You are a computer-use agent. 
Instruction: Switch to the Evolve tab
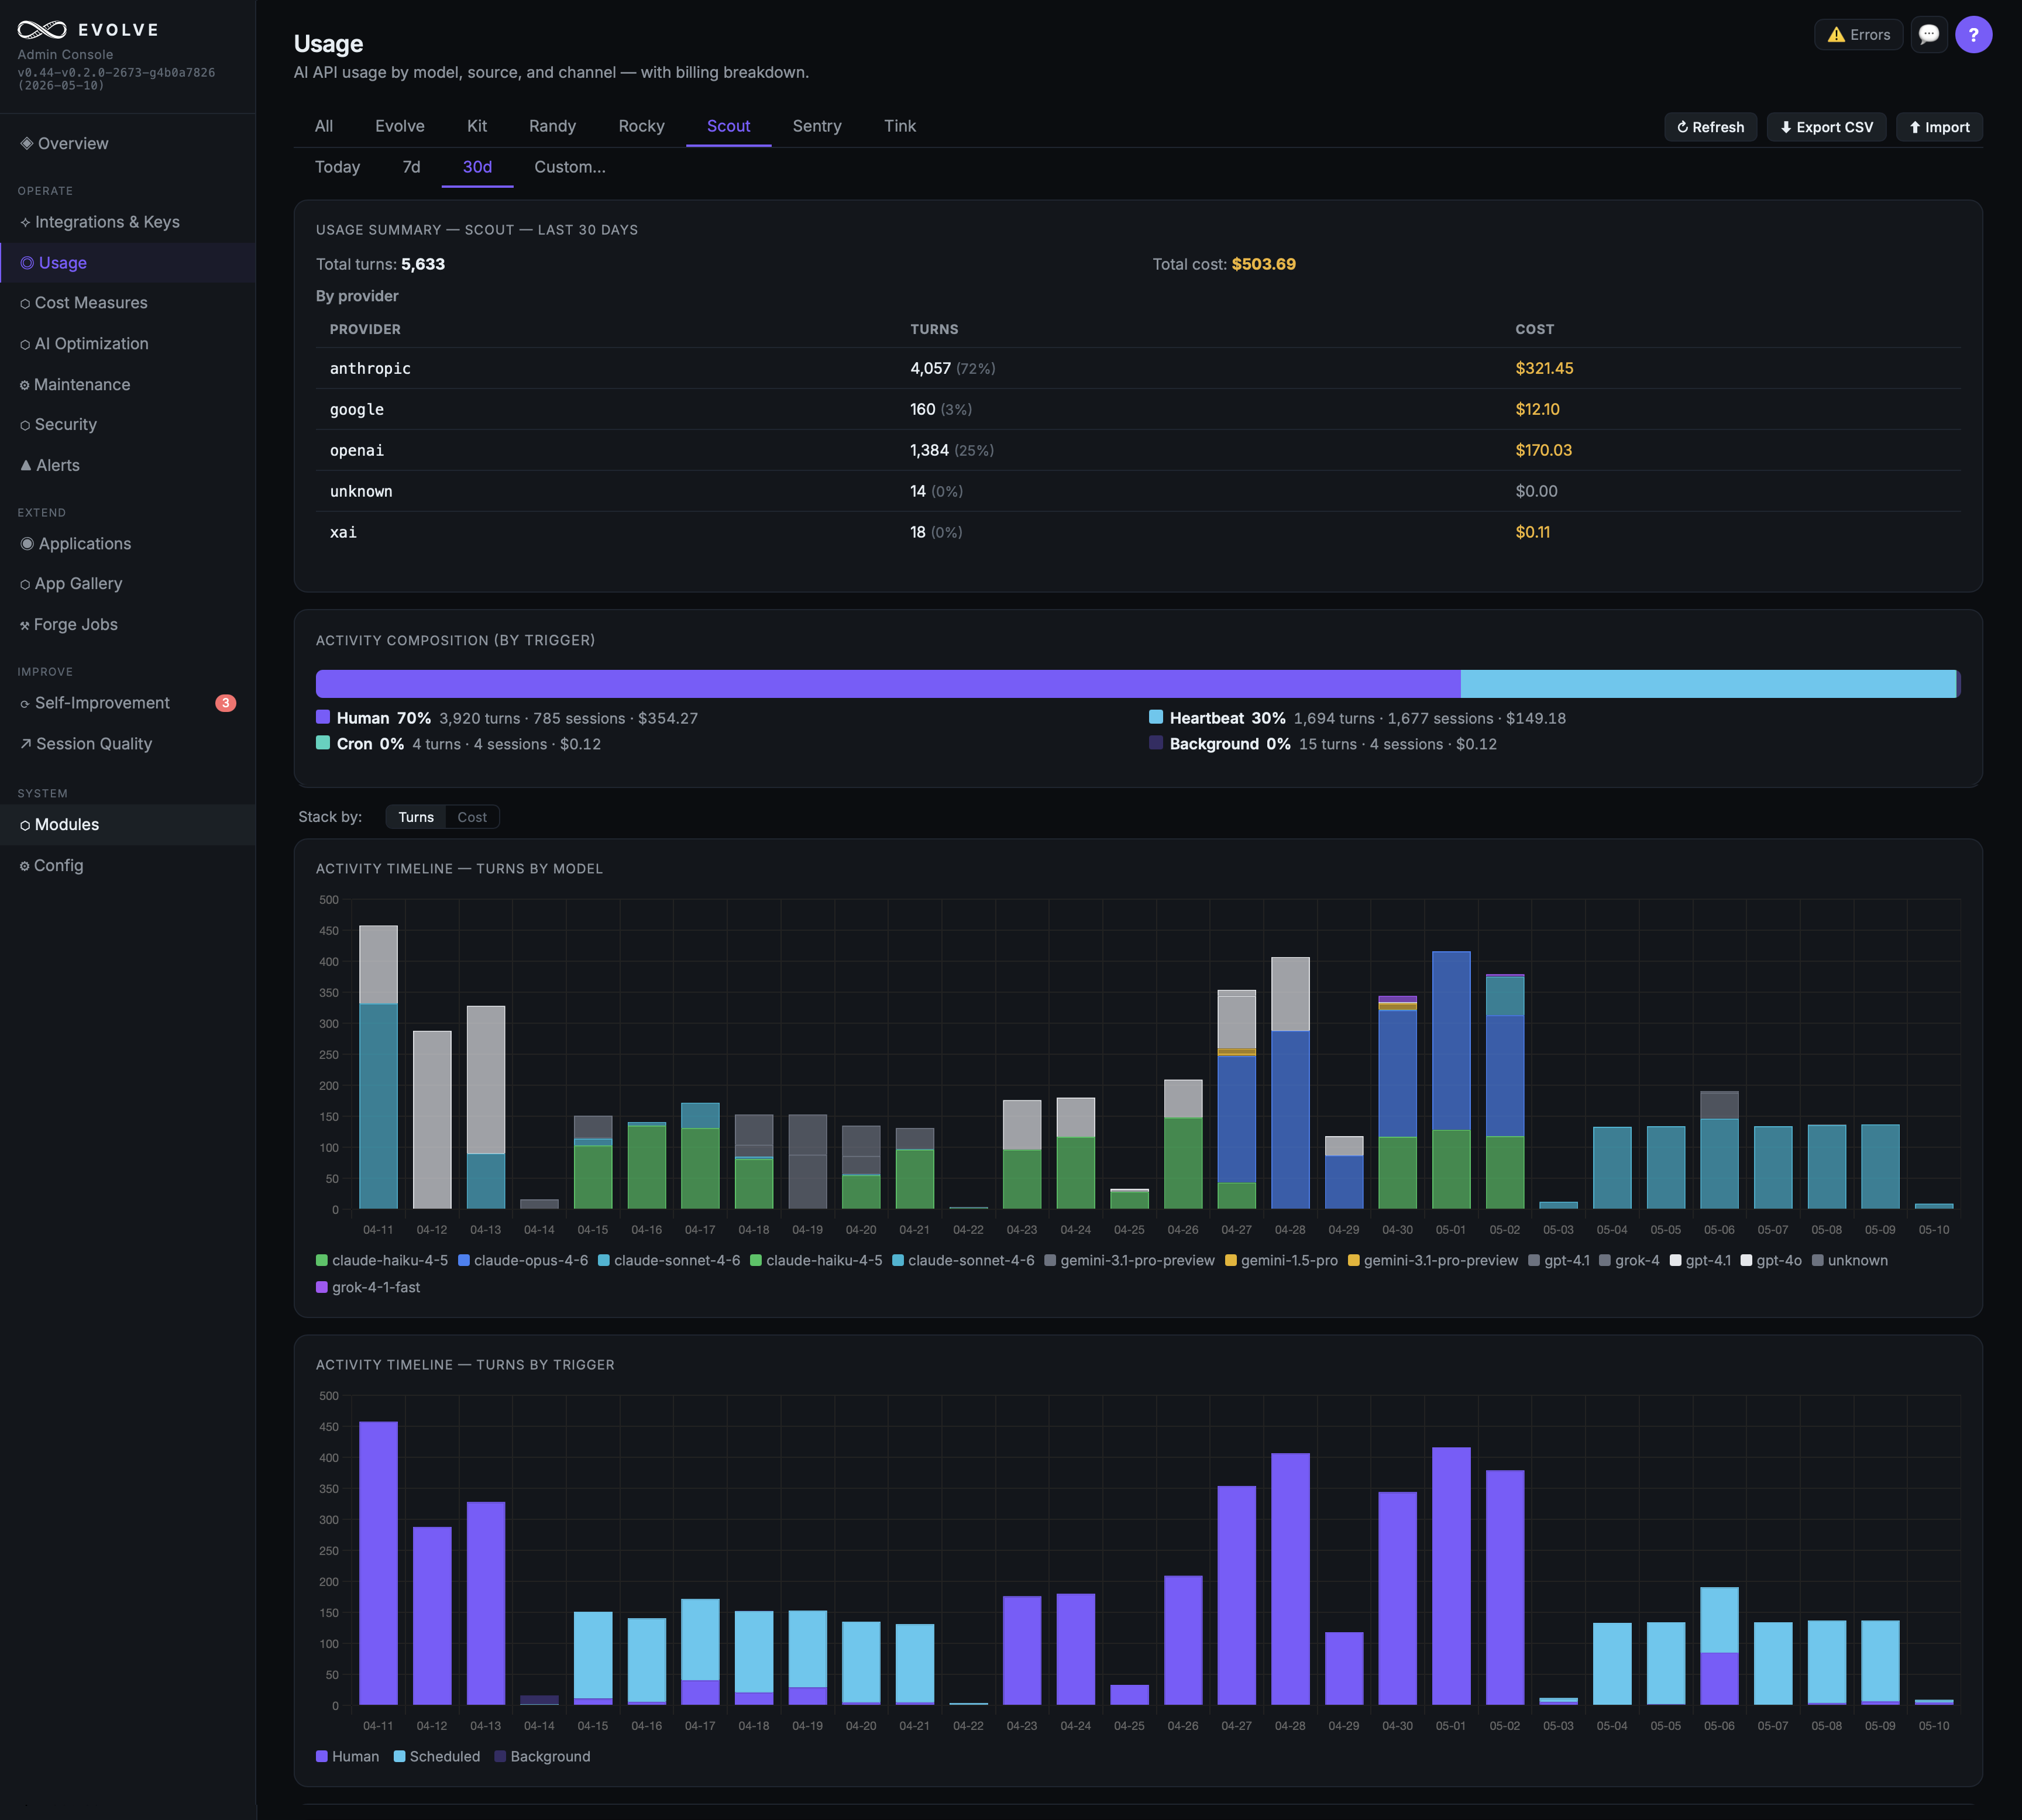400,126
